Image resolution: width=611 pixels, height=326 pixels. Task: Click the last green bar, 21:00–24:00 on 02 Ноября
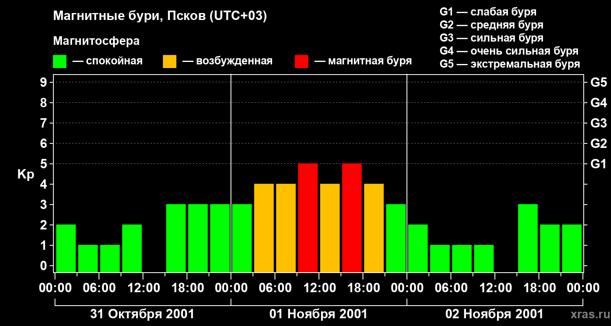point(572,248)
